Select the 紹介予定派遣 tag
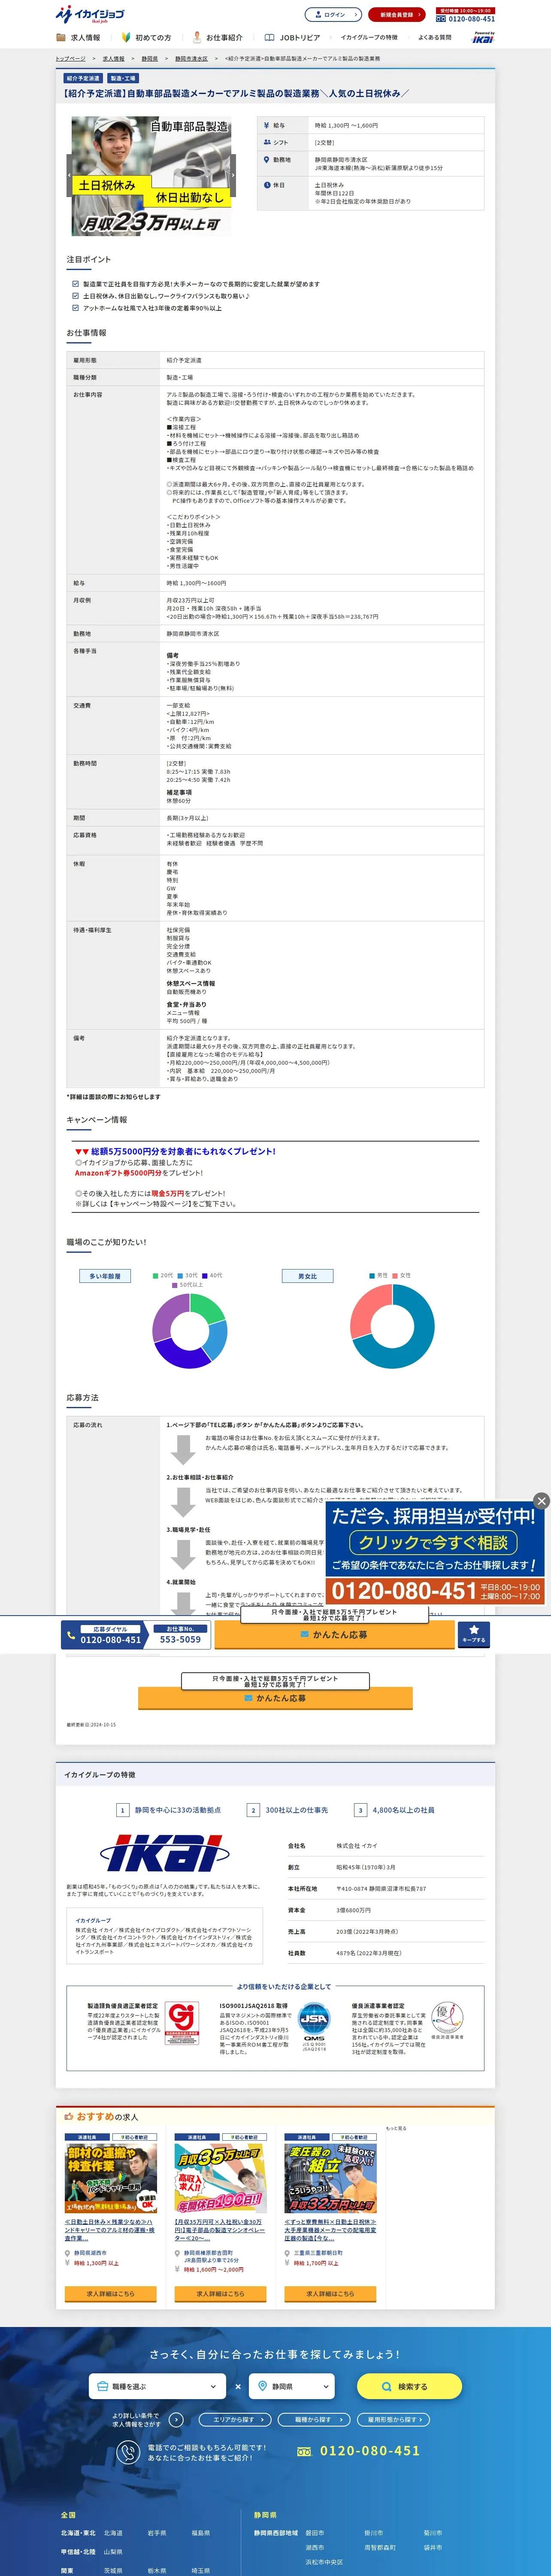551x2576 pixels. coord(83,78)
